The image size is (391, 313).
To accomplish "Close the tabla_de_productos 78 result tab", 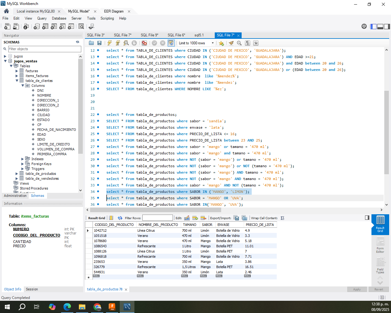I will coord(126,289).
